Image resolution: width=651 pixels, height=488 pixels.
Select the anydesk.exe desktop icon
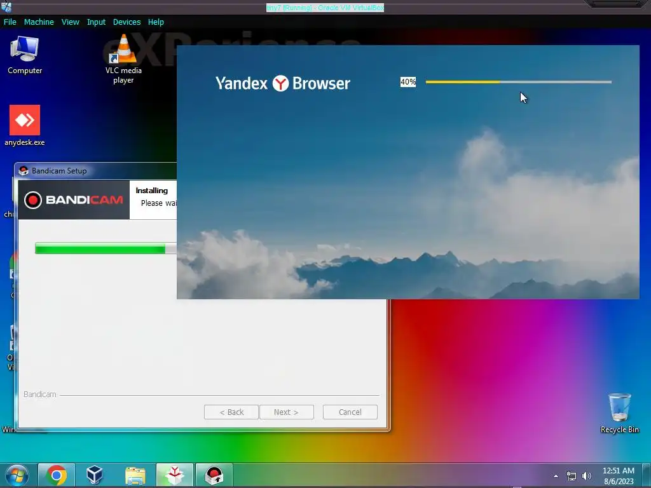coord(25,126)
